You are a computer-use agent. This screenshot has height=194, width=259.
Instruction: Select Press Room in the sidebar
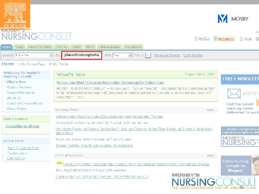click(17, 109)
